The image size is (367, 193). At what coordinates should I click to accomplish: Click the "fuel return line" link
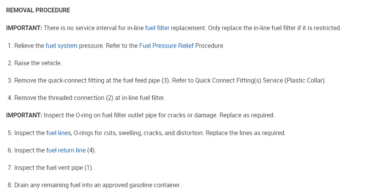coord(66,150)
